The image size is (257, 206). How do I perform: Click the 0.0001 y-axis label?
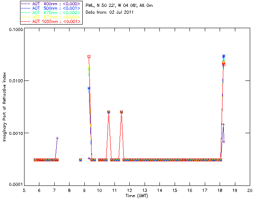click(16, 185)
